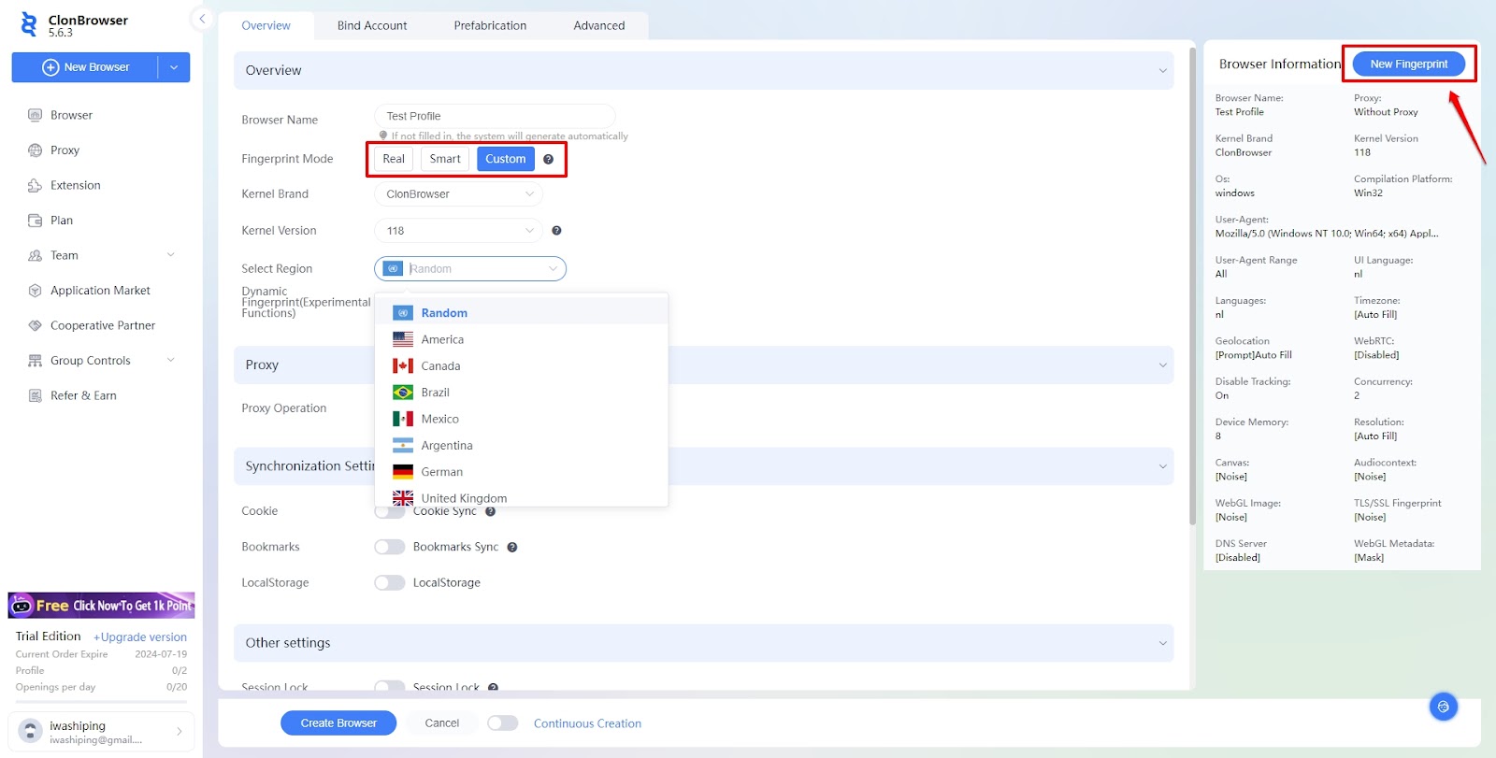Collapse the Synchronization Settings section chevron
This screenshot has width=1496, height=758.
(1163, 465)
